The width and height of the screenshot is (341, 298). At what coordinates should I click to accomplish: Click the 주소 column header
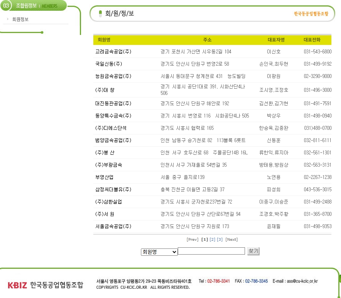(207, 40)
